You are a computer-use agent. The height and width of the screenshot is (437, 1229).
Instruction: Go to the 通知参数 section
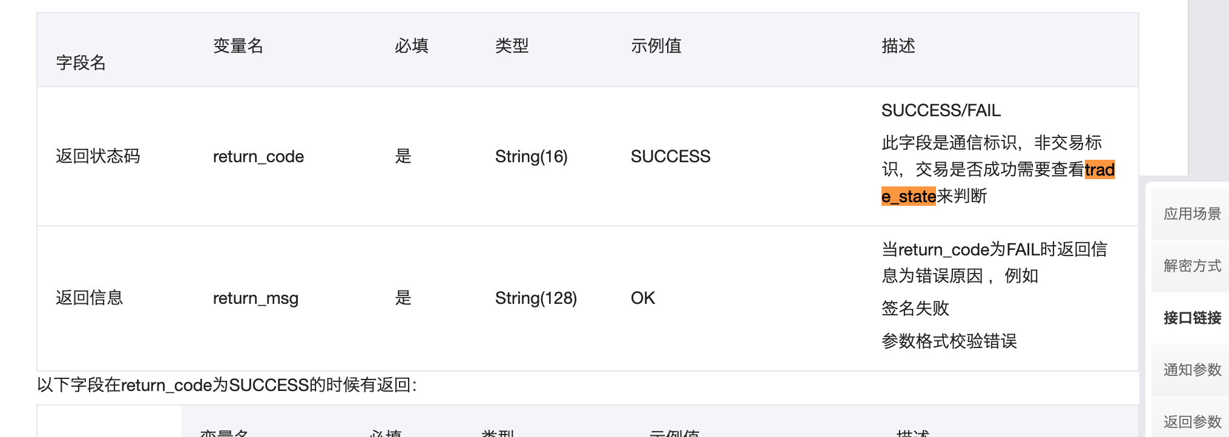[1191, 370]
